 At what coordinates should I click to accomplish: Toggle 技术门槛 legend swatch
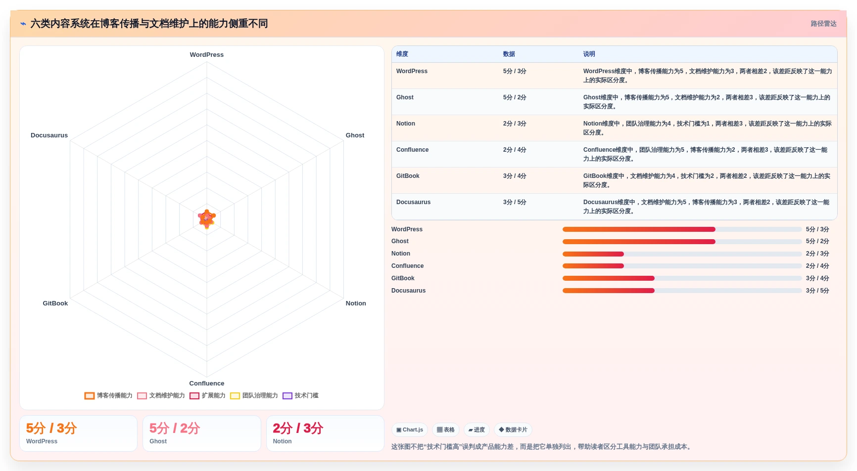pyautogui.click(x=287, y=396)
